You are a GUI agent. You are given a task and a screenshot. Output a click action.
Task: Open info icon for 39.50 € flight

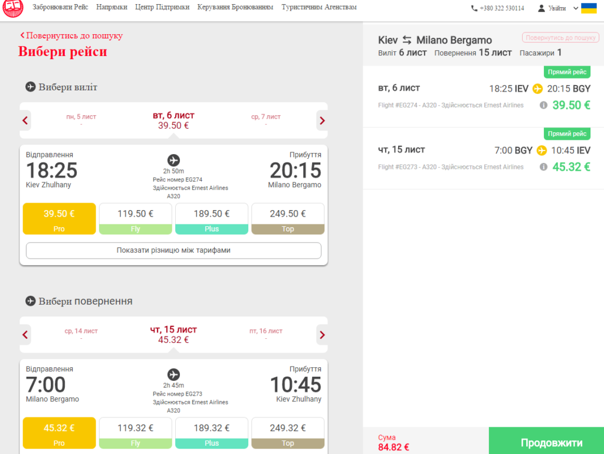point(543,105)
